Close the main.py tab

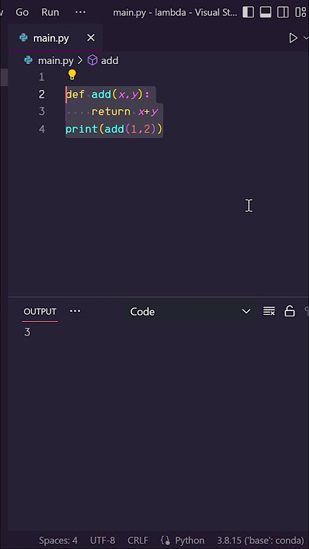(91, 38)
